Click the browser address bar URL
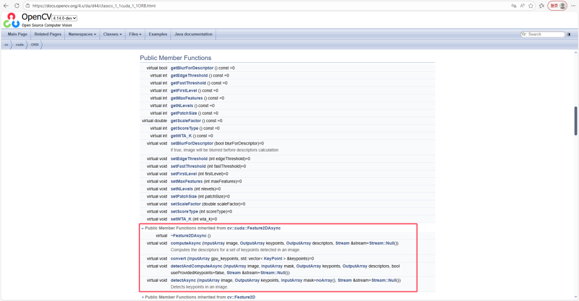The image size is (579, 301). (x=94, y=6)
